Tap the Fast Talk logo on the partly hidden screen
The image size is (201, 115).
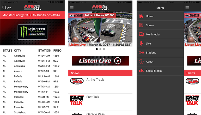pos(192,100)
